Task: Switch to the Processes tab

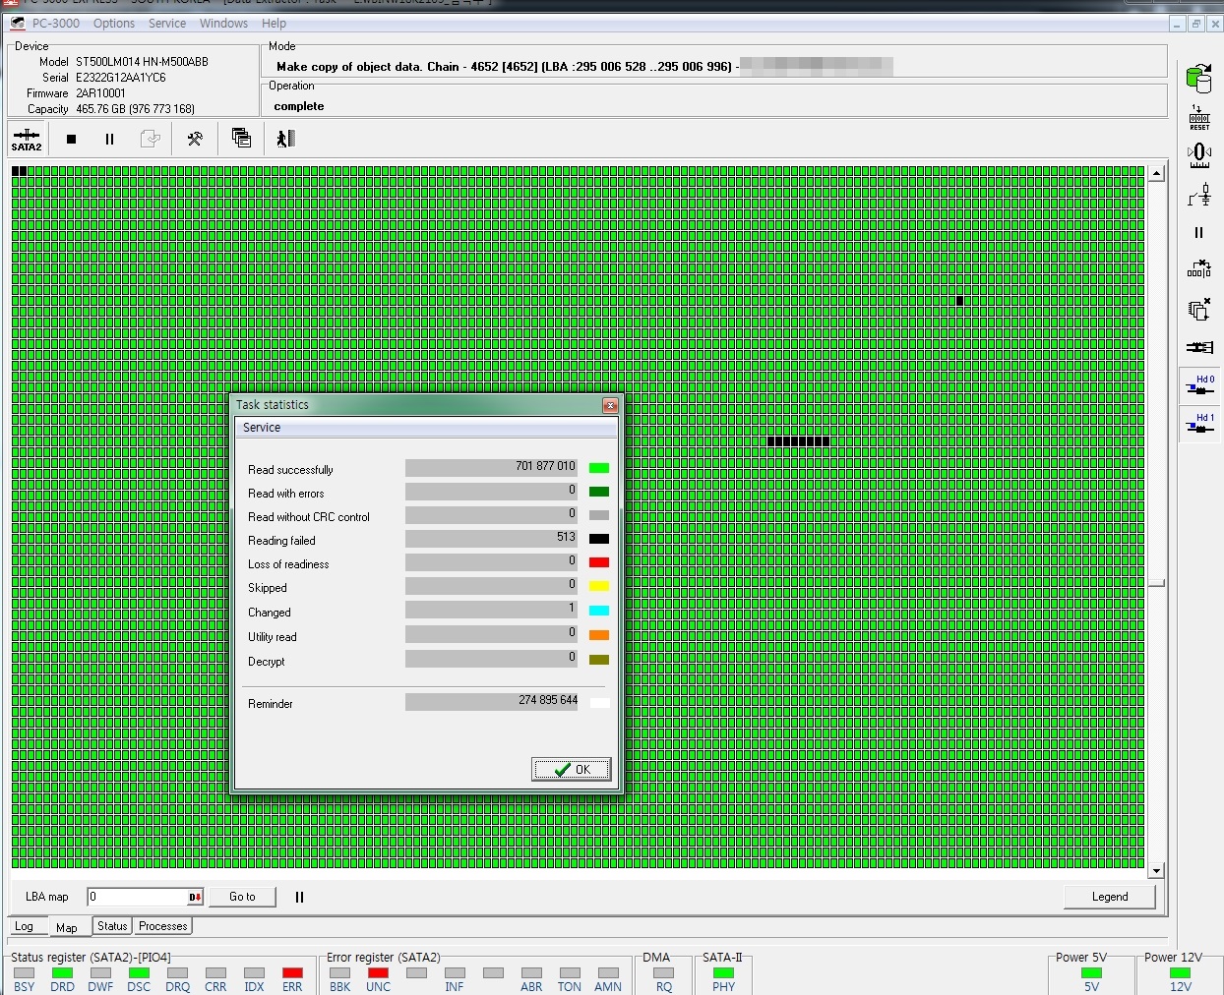Action: 163,926
